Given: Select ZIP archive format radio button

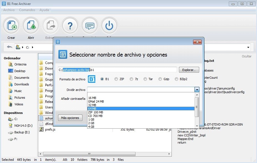Looking at the screenshot, I should point(116,79).
